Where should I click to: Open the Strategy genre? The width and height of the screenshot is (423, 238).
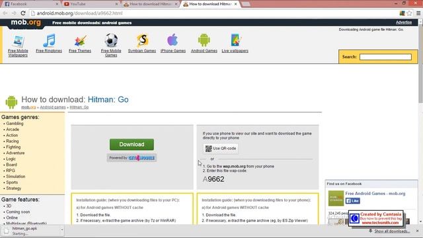[13, 188]
